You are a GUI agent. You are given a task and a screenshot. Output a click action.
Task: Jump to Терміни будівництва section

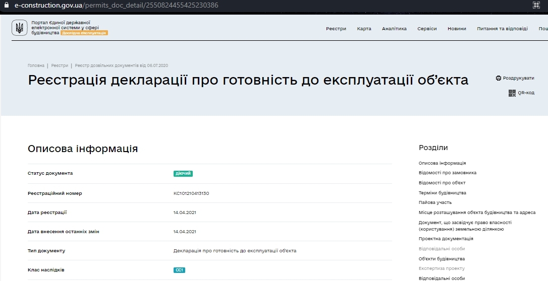(443, 193)
